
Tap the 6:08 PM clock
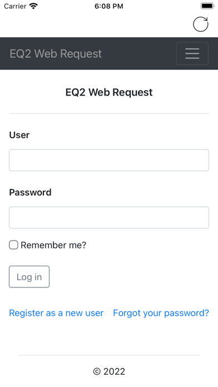click(x=109, y=6)
